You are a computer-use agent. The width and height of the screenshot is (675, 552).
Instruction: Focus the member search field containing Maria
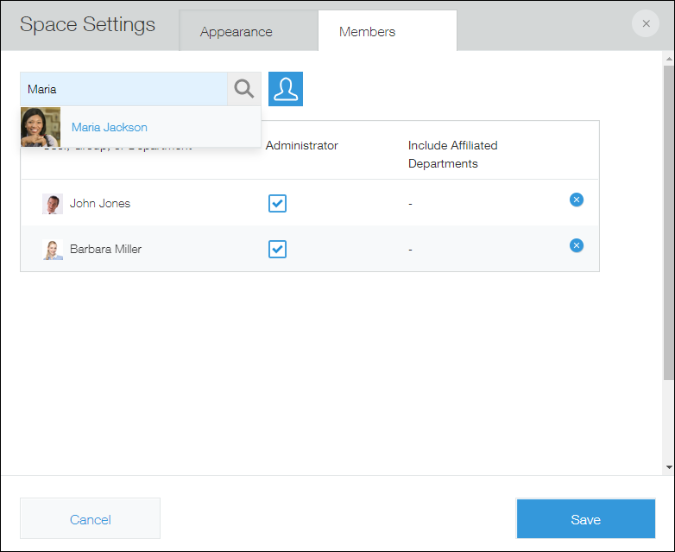[x=123, y=89]
